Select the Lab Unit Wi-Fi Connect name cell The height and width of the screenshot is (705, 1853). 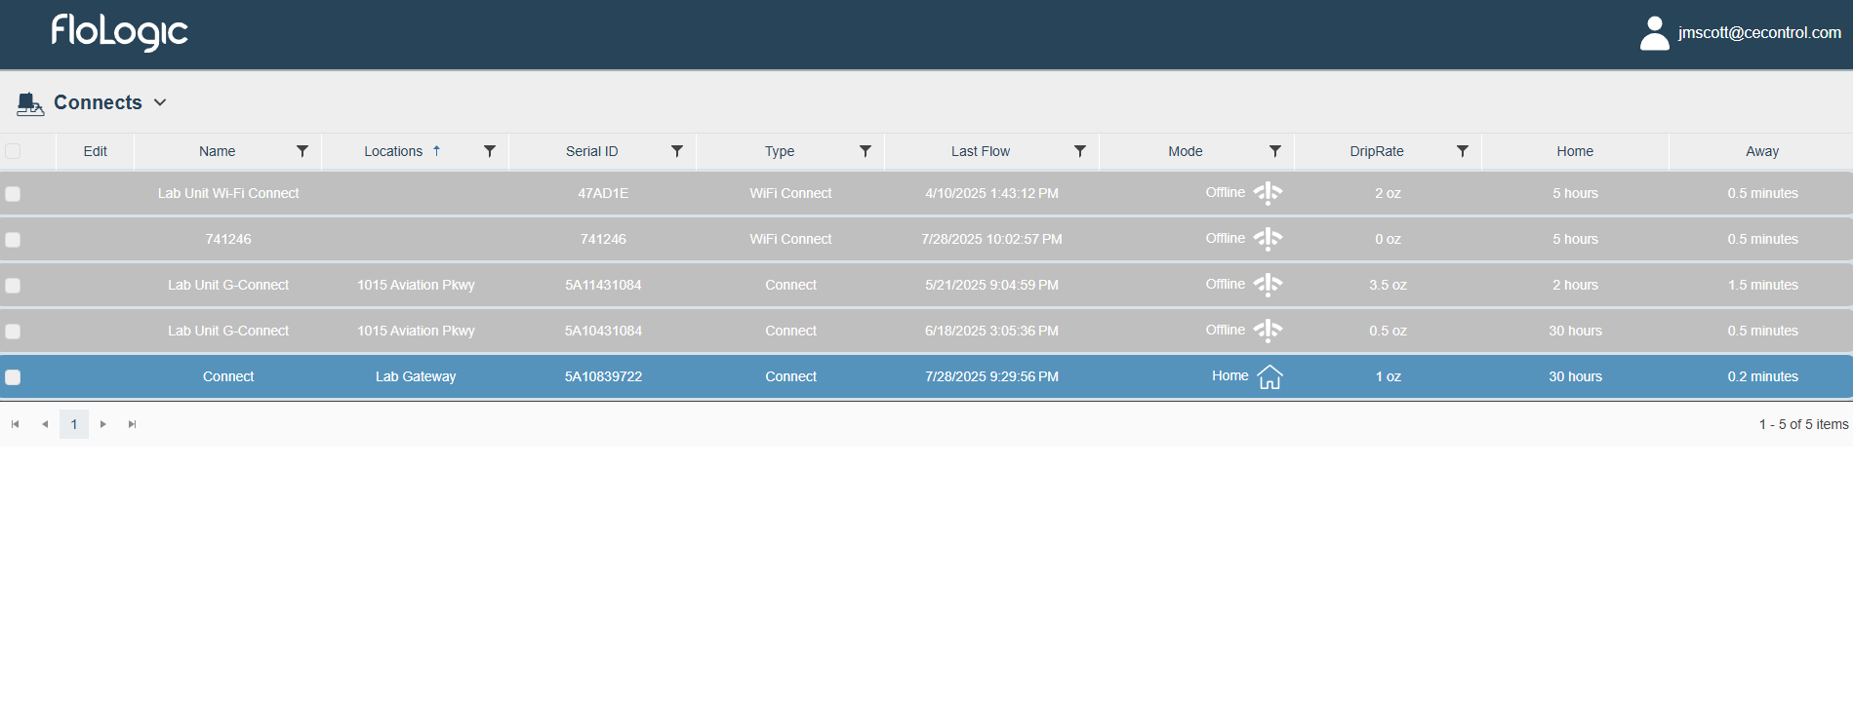click(228, 193)
